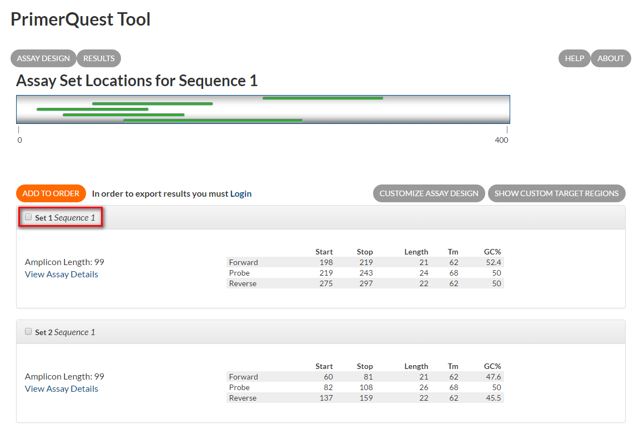Click Show Custom Target Regions button
Viewport: 634px width, 429px height.
[556, 193]
